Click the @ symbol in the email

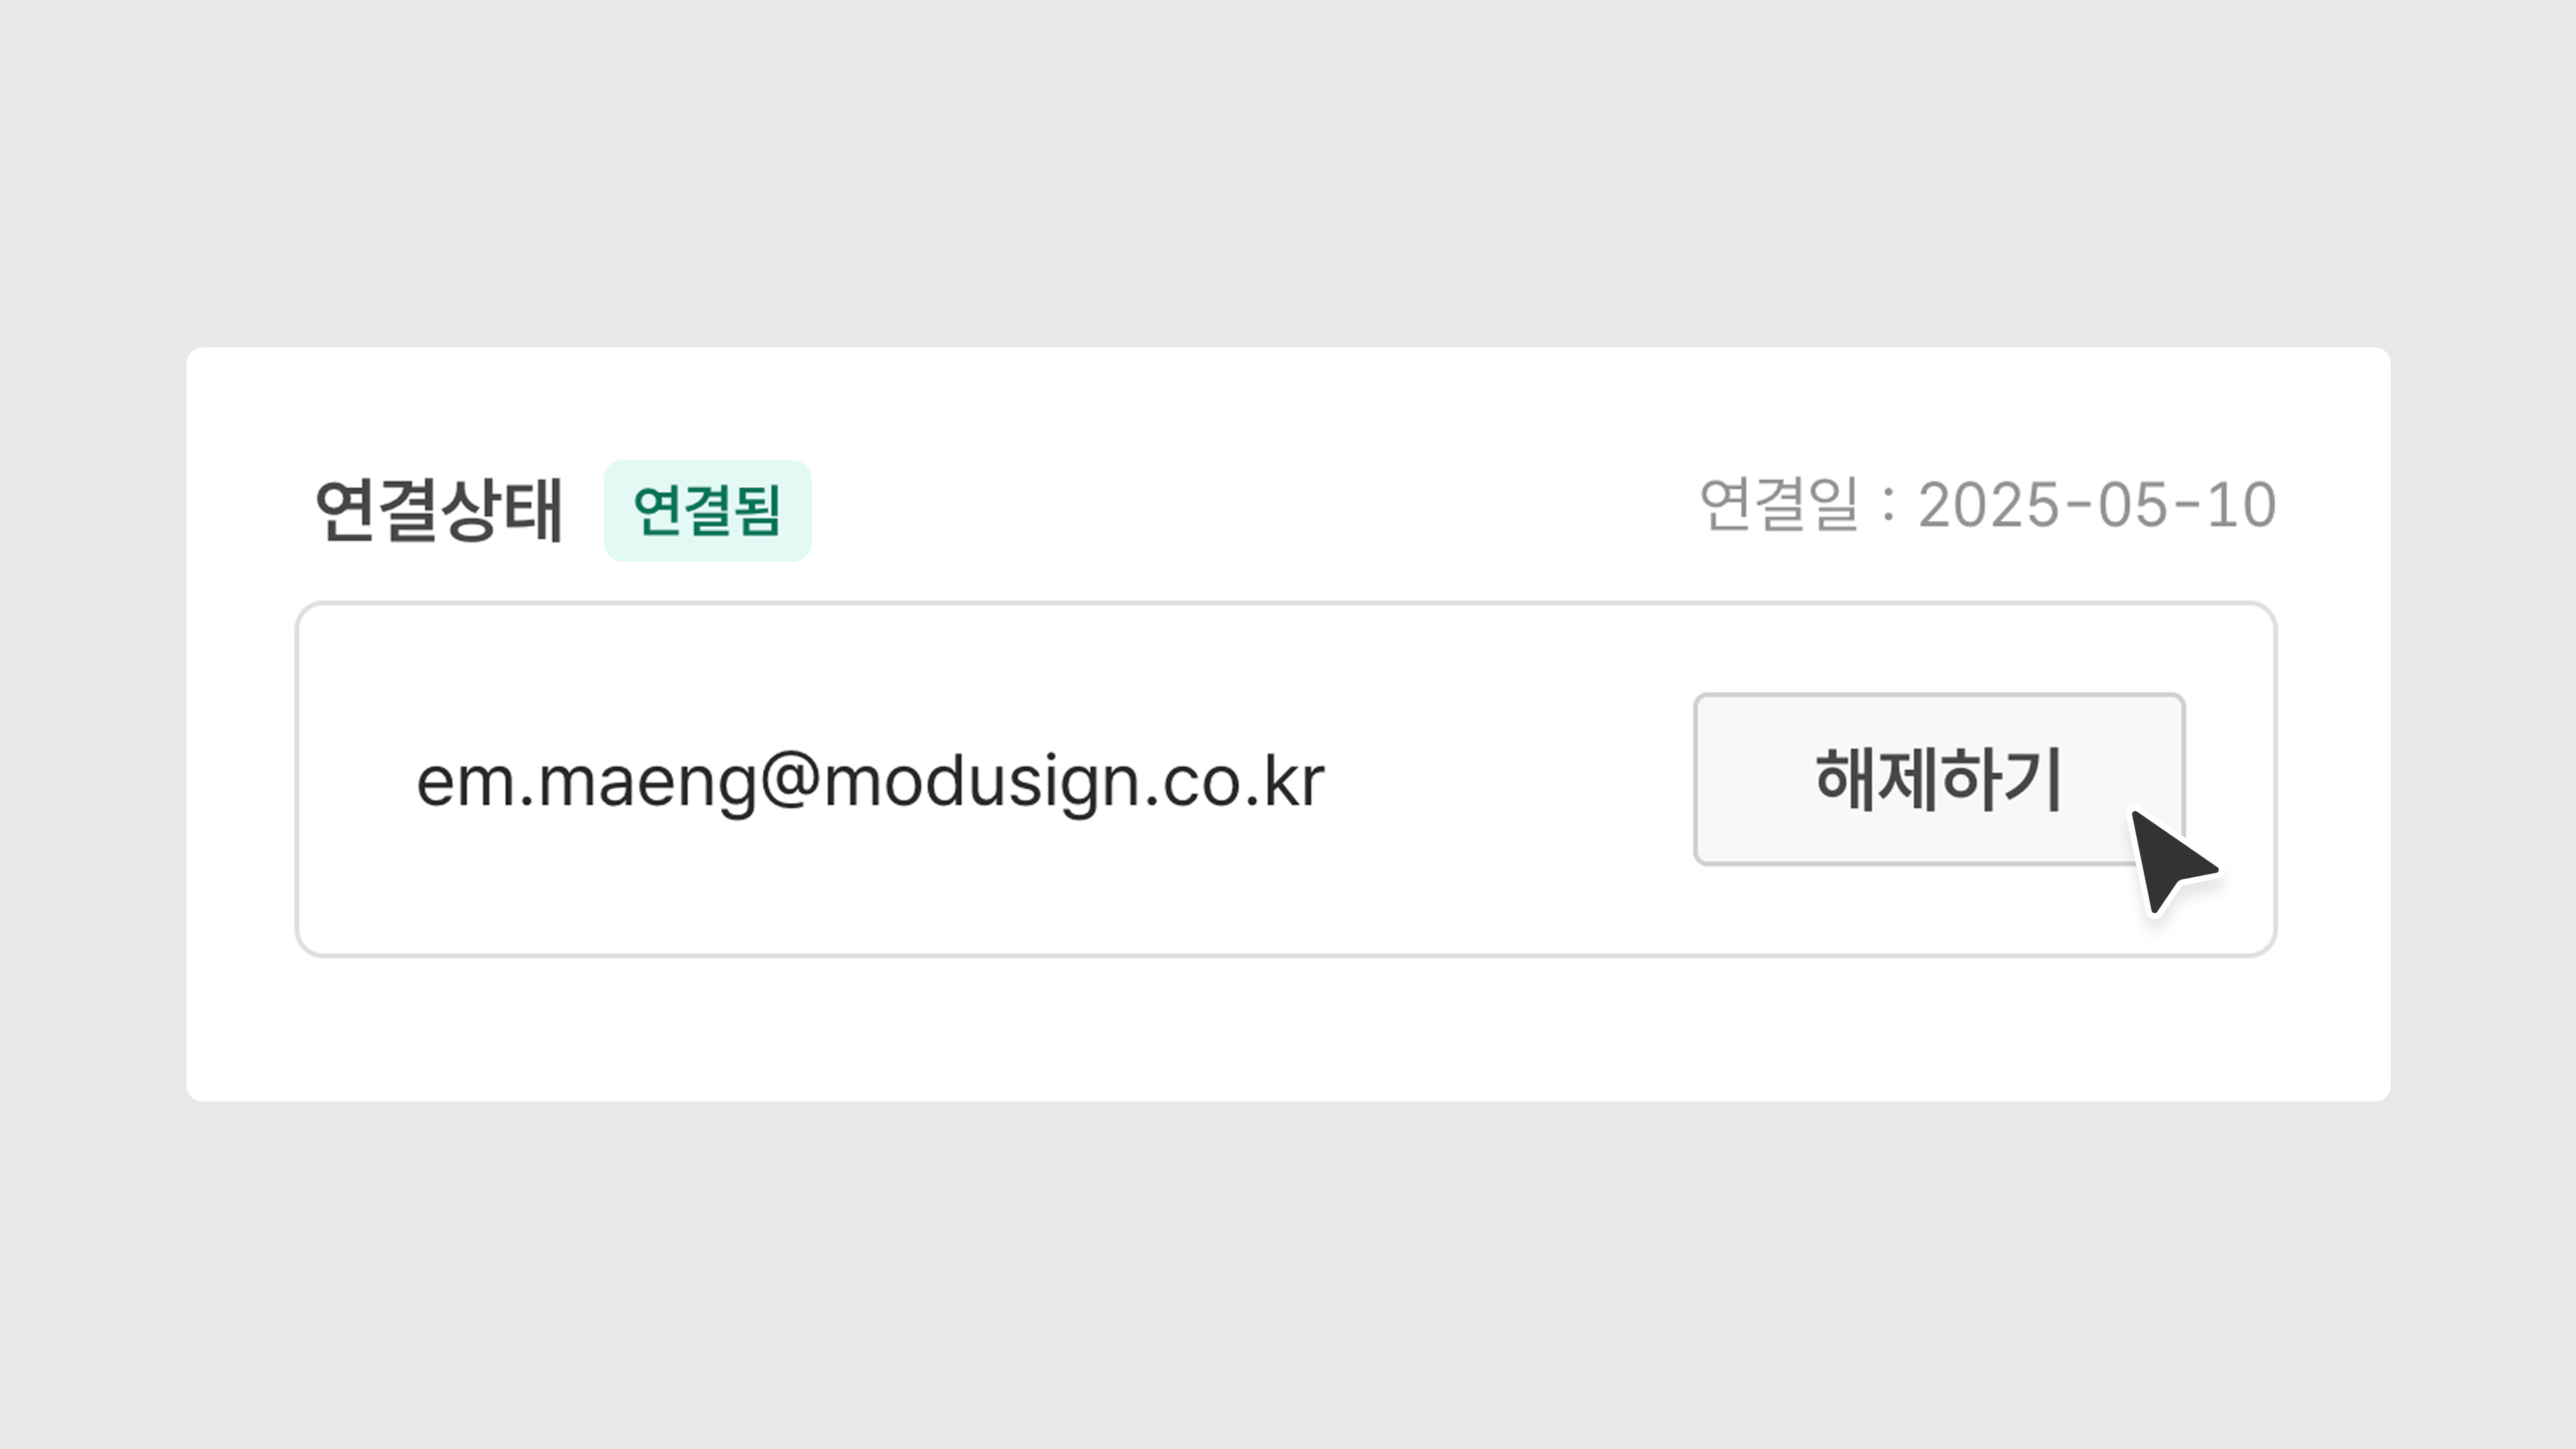pyautogui.click(x=790, y=781)
